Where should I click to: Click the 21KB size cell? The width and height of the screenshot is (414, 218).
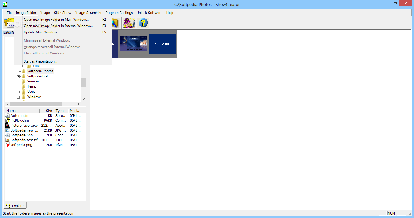48,130
